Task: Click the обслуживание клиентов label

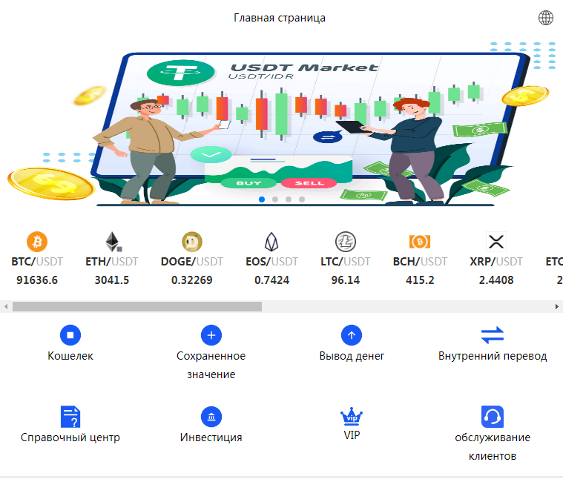Action: click(x=493, y=446)
